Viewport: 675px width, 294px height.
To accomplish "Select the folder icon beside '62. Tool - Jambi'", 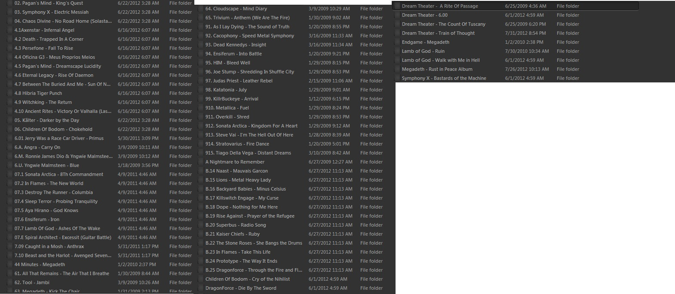I will pyautogui.click(x=10, y=282).
